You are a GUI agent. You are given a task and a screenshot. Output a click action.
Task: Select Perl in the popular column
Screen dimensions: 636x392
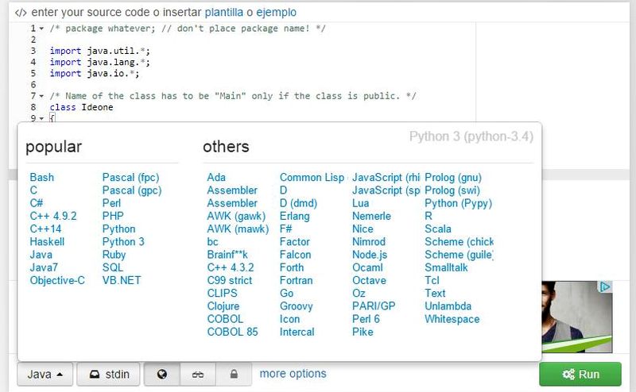click(x=111, y=203)
